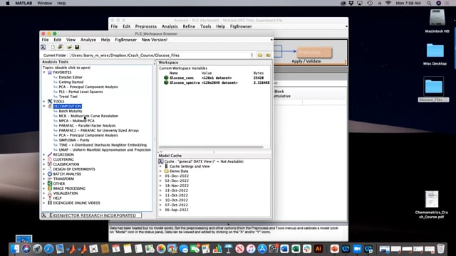The width and height of the screenshot is (456, 256).
Task: Select Getting Started under Favorites
Action: click(x=71, y=82)
